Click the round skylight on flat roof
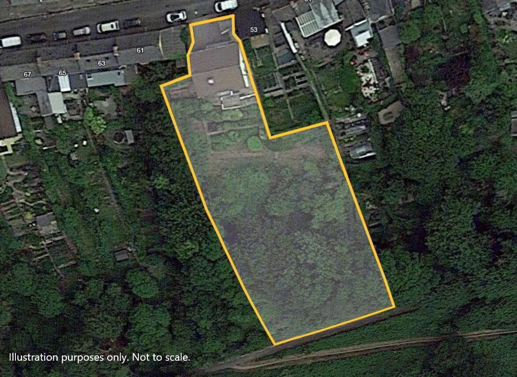 coord(210,81)
